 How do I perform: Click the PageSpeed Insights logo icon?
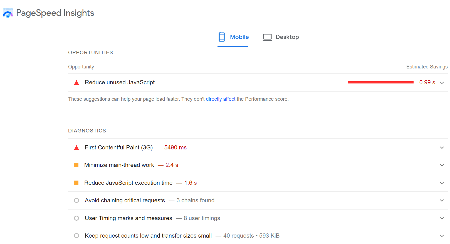click(x=8, y=13)
